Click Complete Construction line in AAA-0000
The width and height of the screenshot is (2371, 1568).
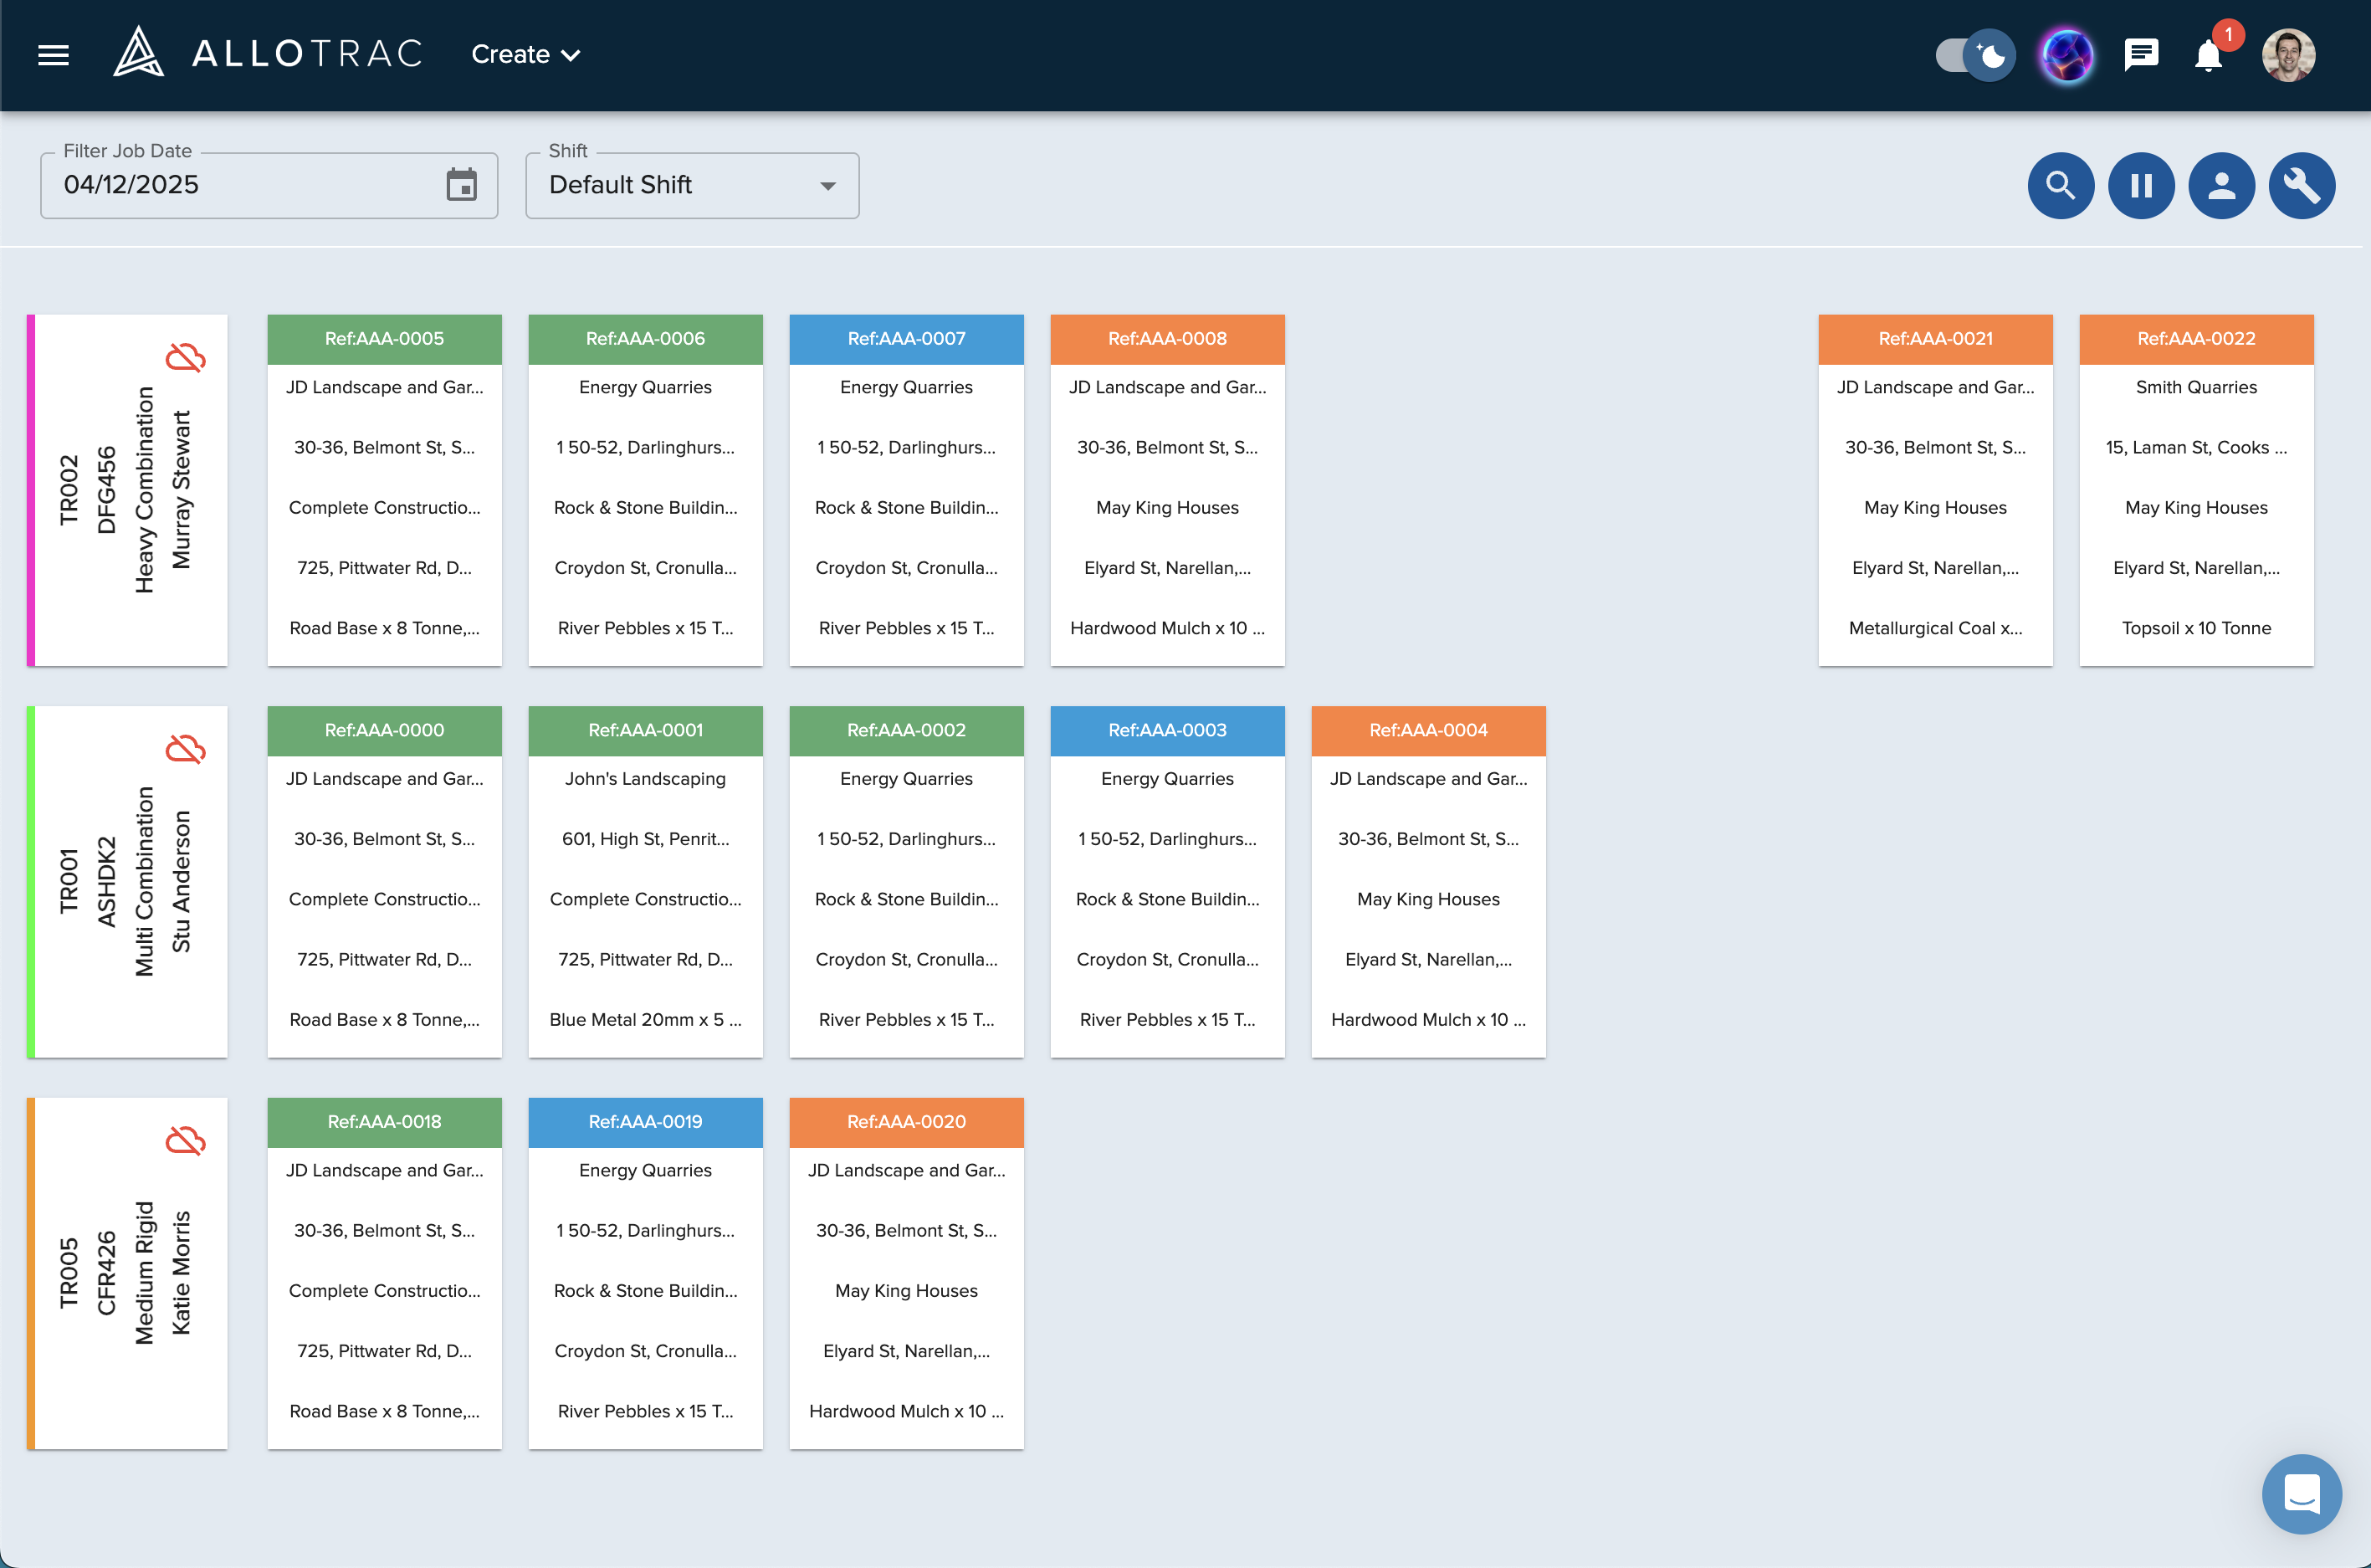[x=385, y=899]
